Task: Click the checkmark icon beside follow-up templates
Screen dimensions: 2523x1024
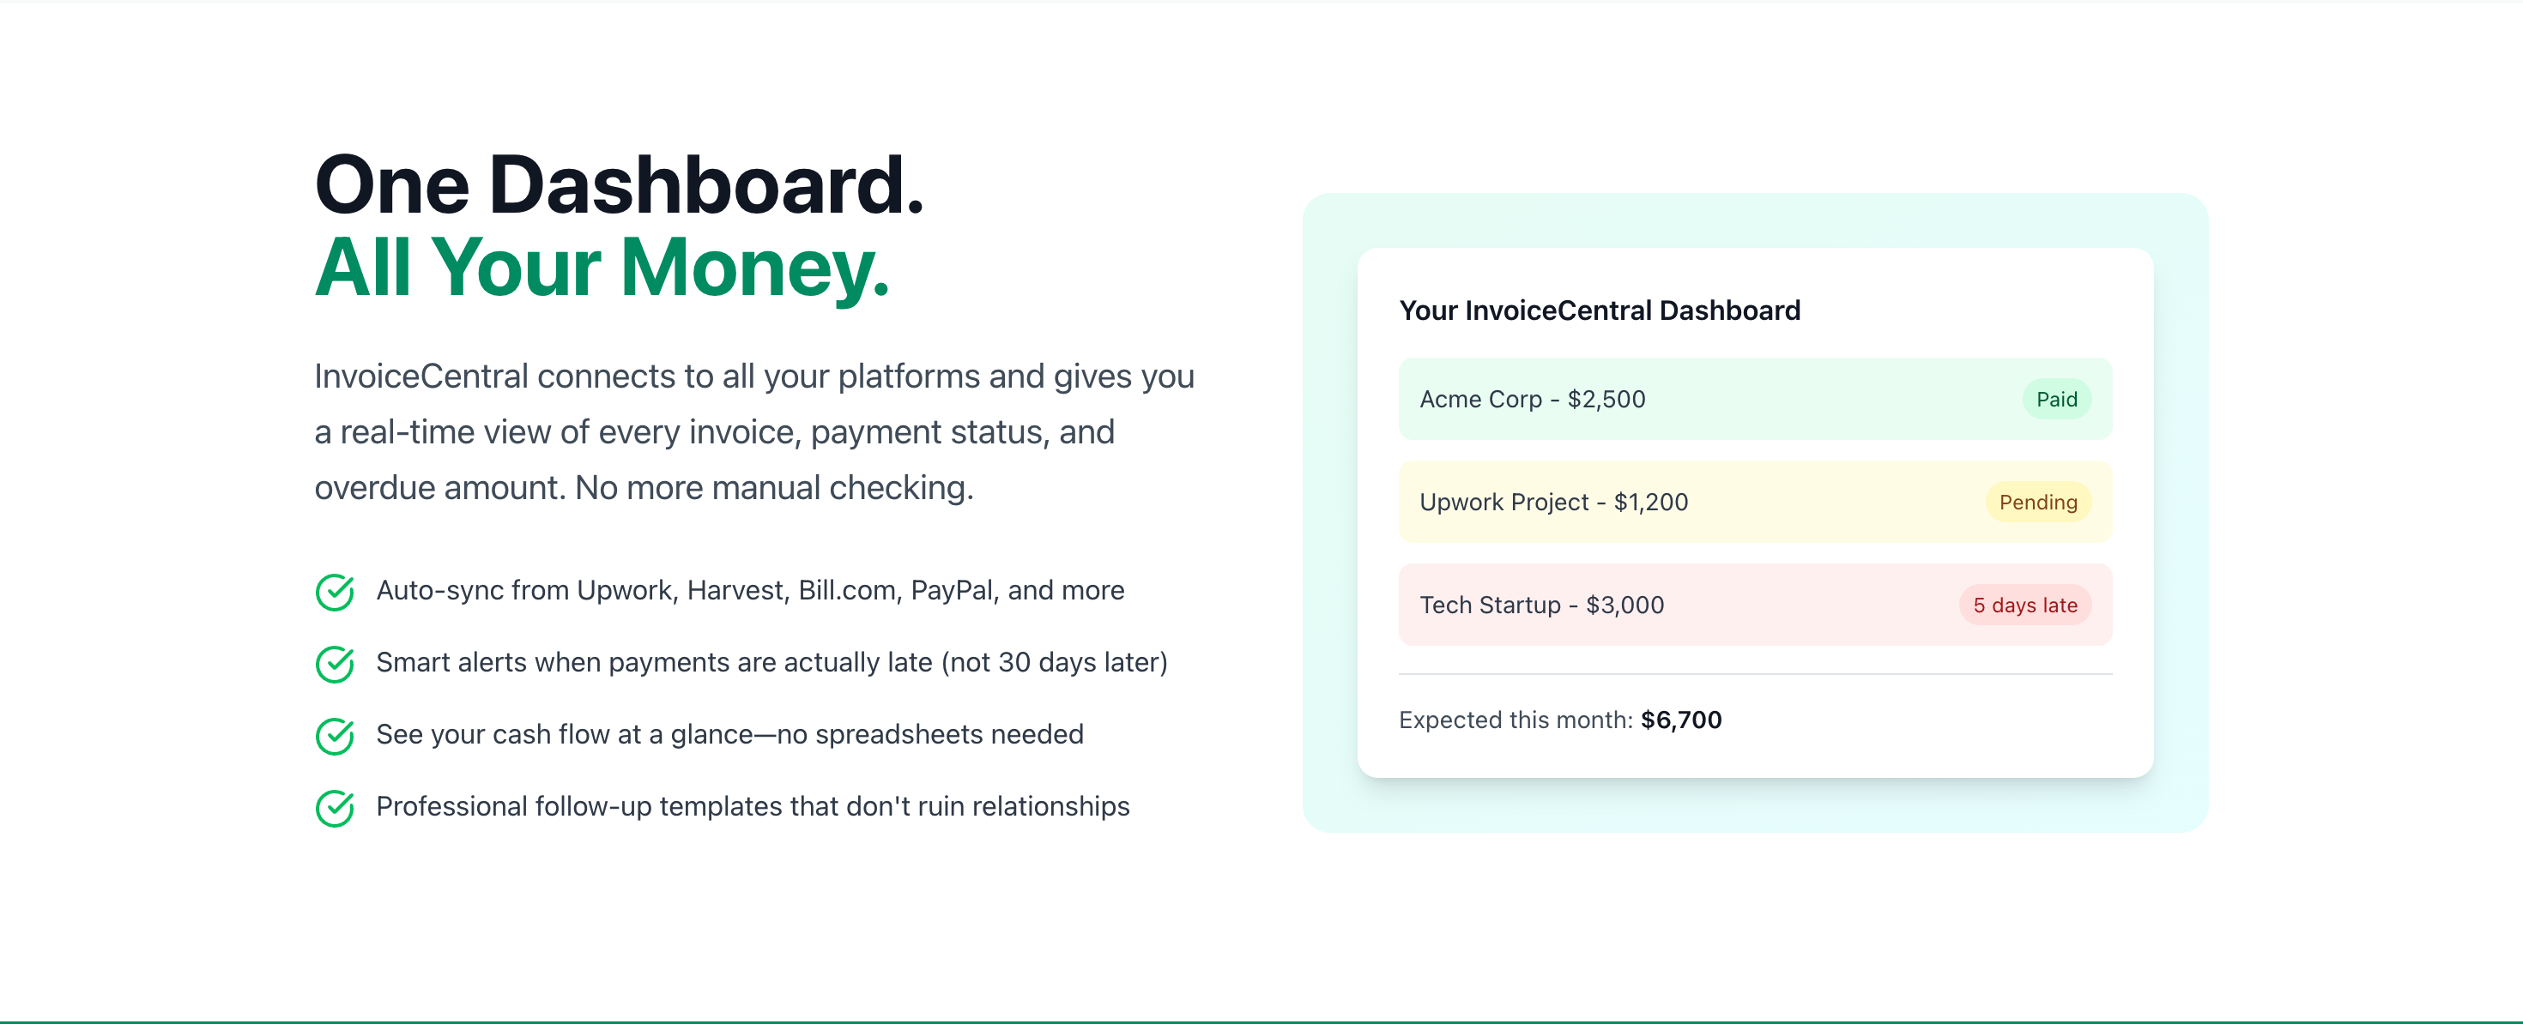Action: click(x=335, y=808)
